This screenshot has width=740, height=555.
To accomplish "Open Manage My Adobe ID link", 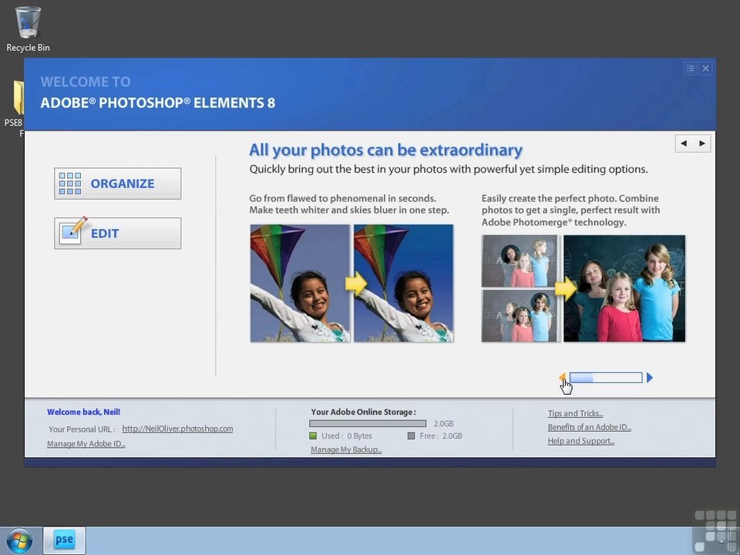I will tap(86, 444).
